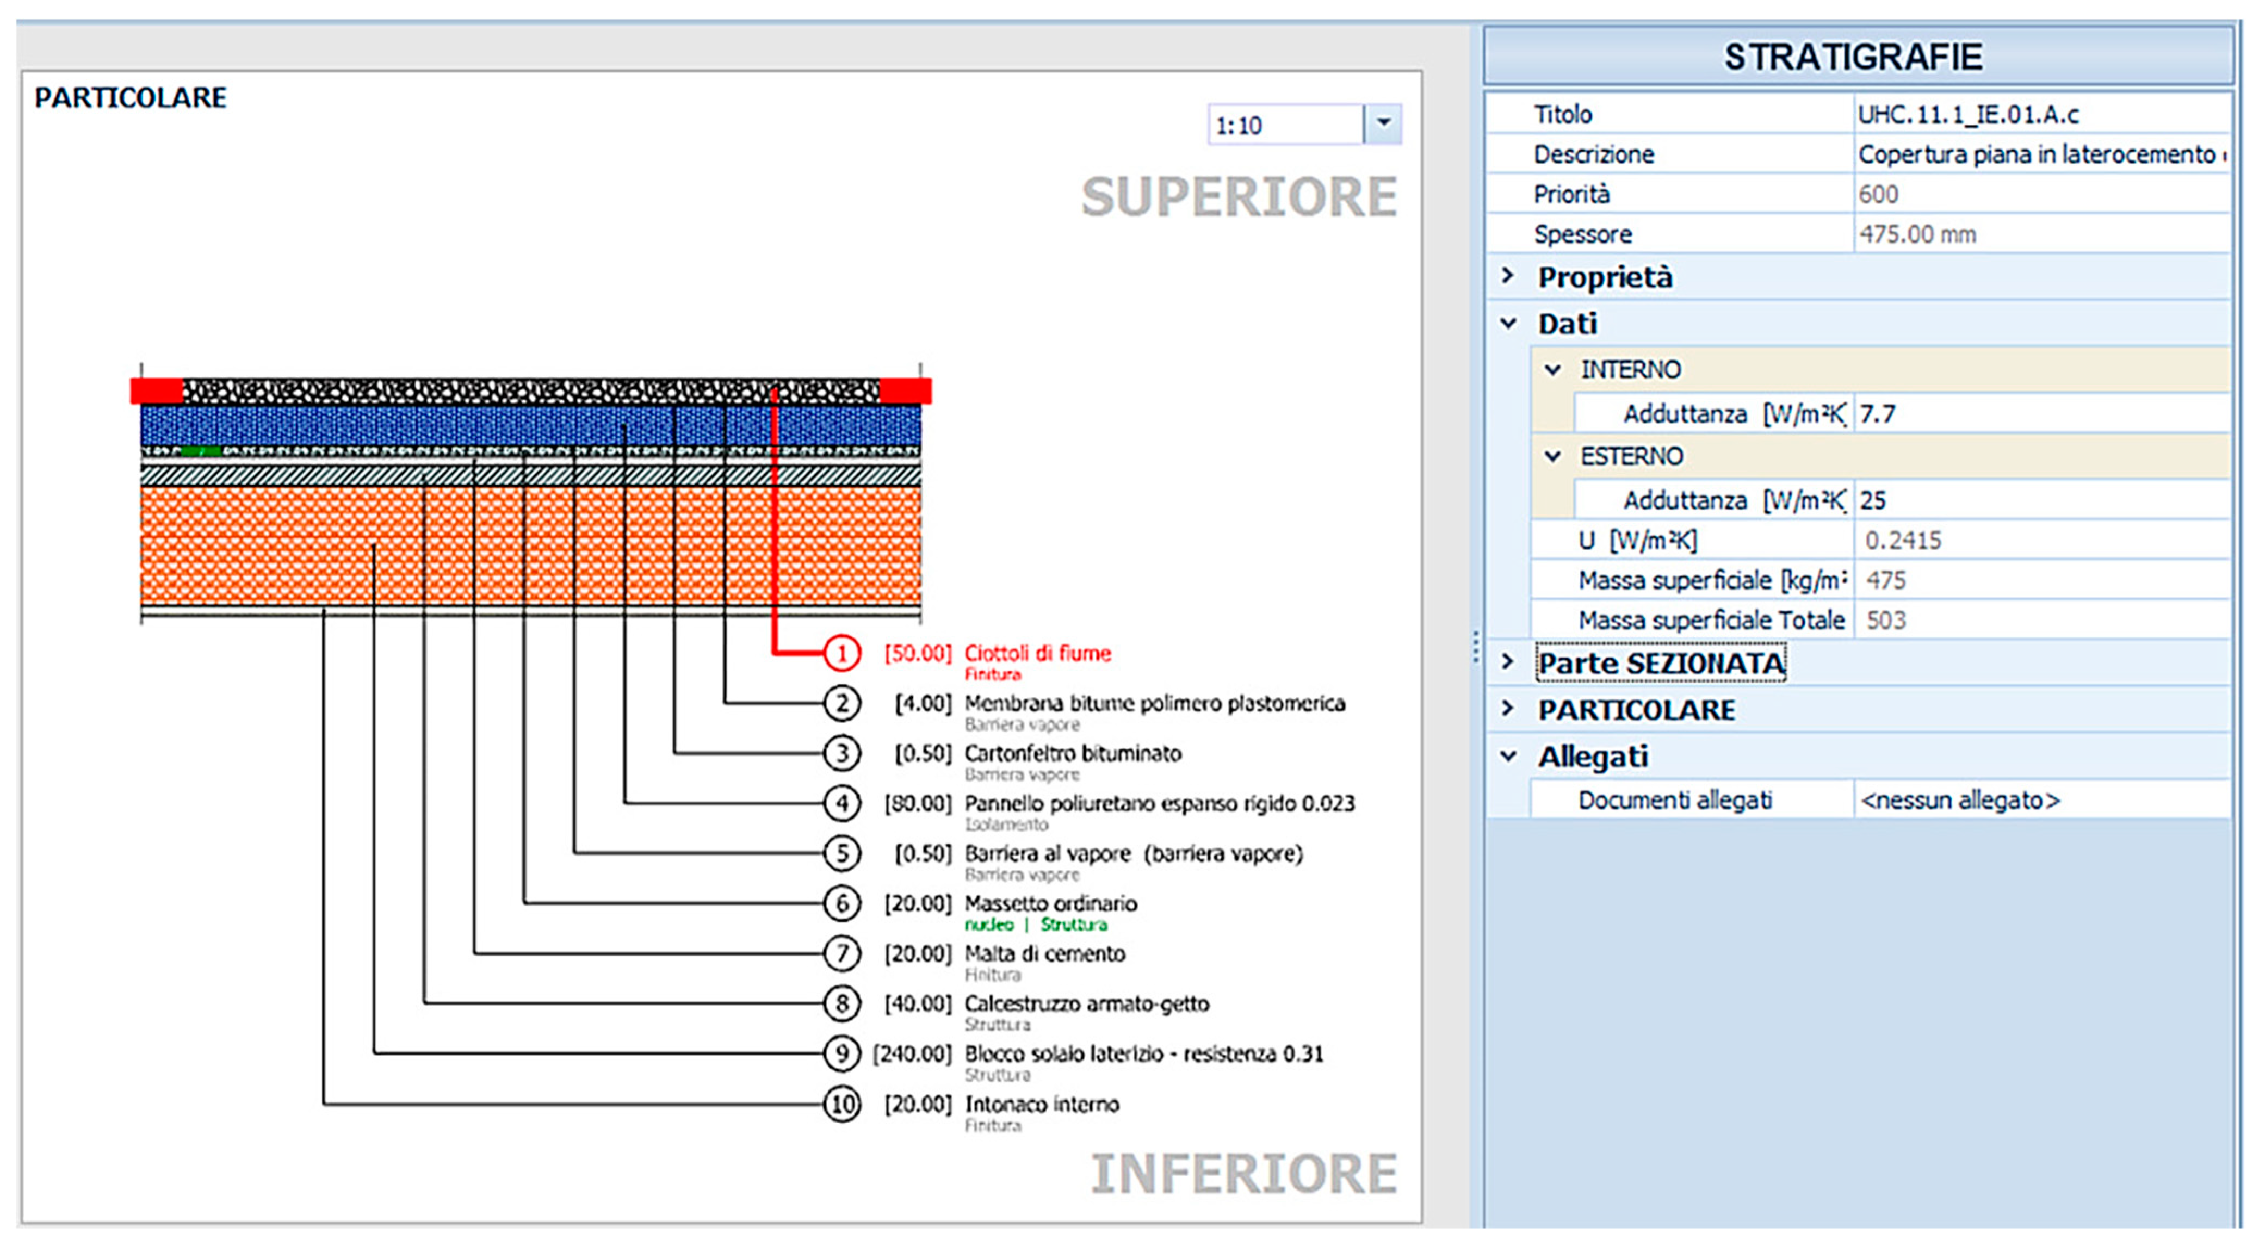Image resolution: width=2259 pixels, height=1246 pixels.
Task: Select circled number 4 poliuretano marker
Action: click(x=841, y=803)
